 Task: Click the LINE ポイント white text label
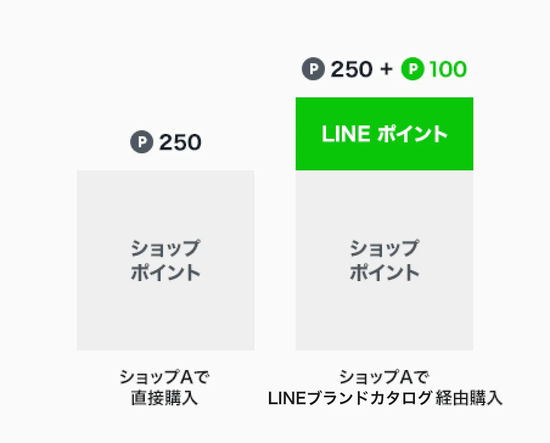[385, 134]
